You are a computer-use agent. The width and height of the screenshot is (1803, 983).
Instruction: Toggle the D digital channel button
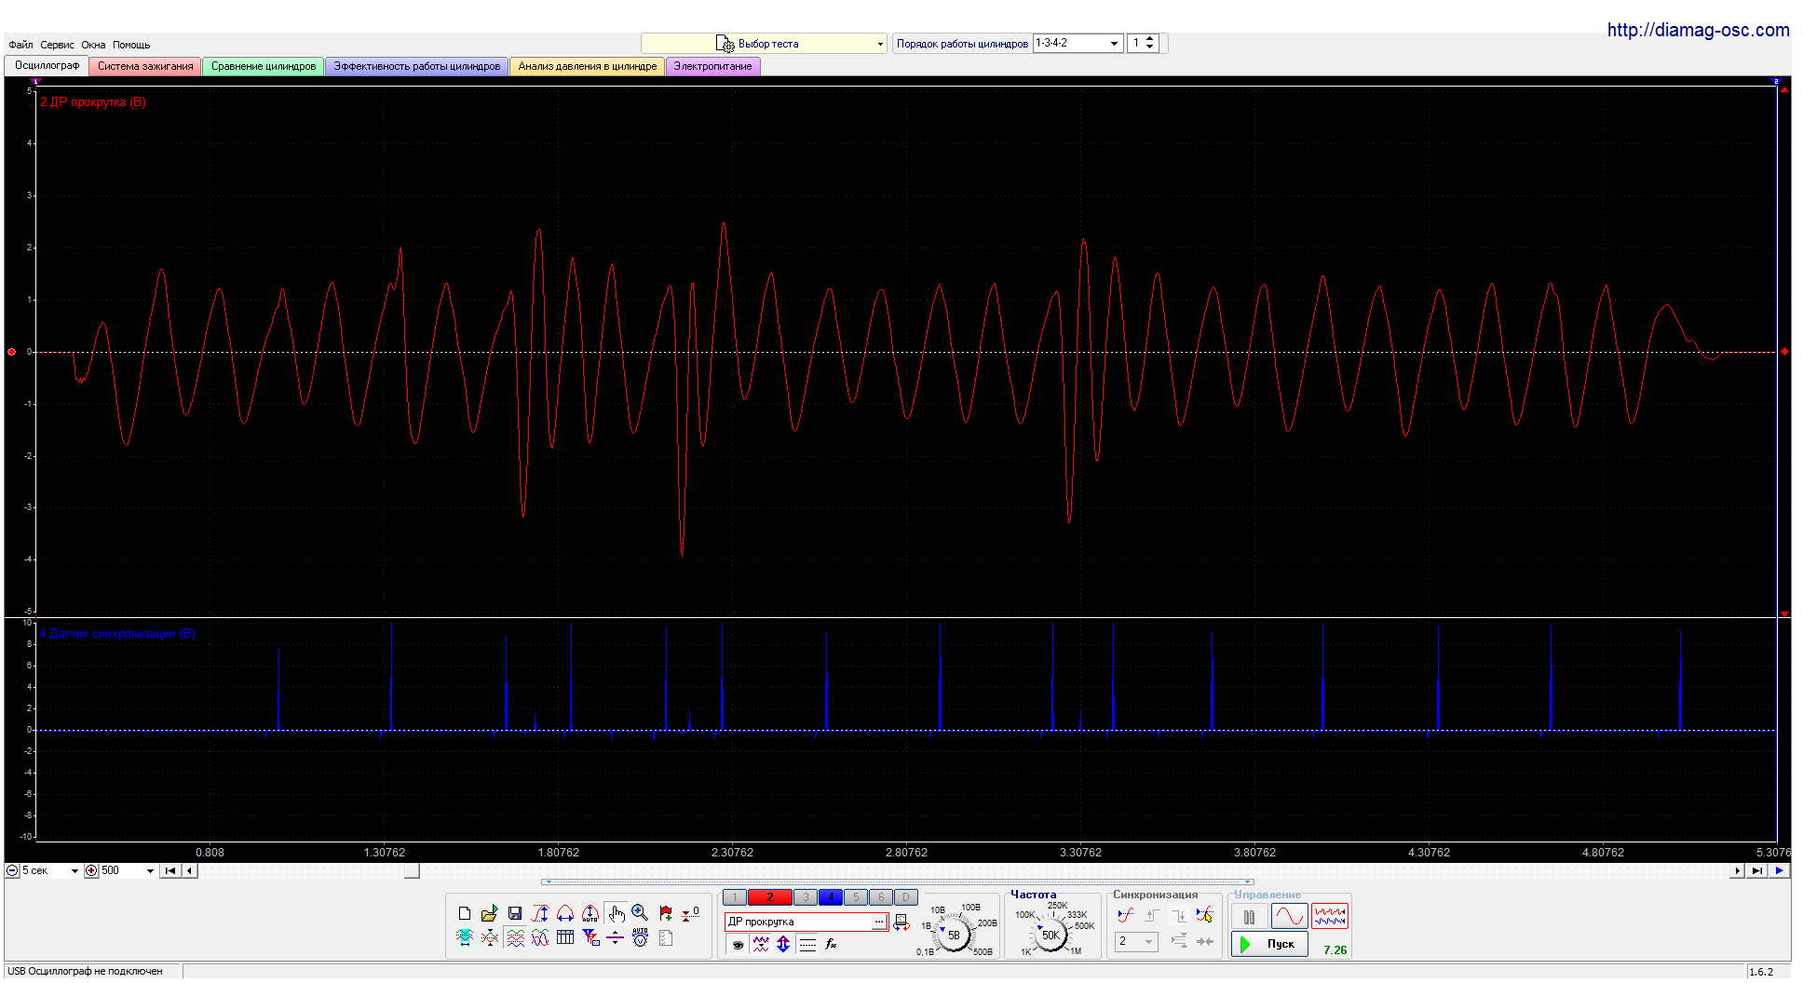click(905, 897)
